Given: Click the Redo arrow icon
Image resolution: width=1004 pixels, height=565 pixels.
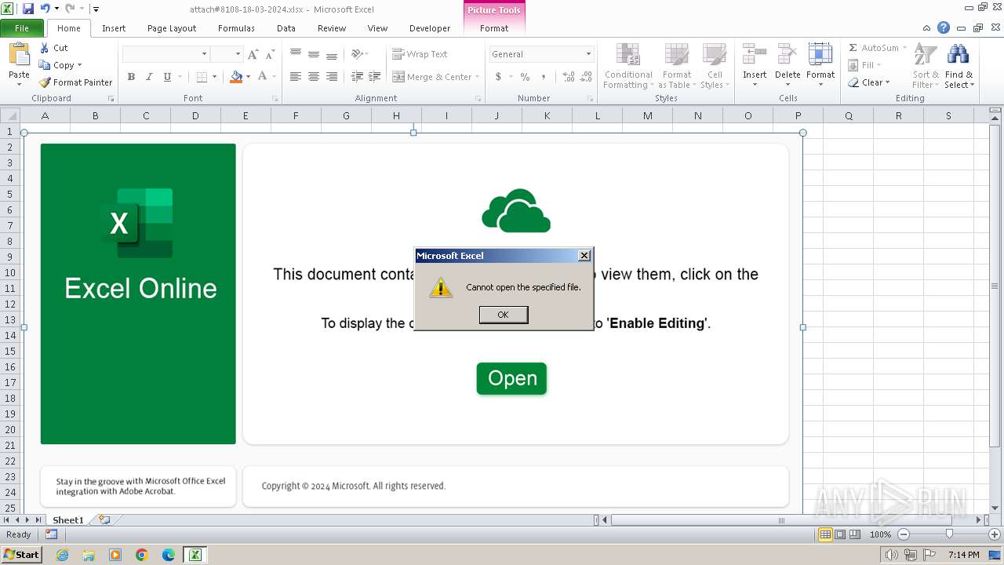Looking at the screenshot, I should click(x=70, y=9).
